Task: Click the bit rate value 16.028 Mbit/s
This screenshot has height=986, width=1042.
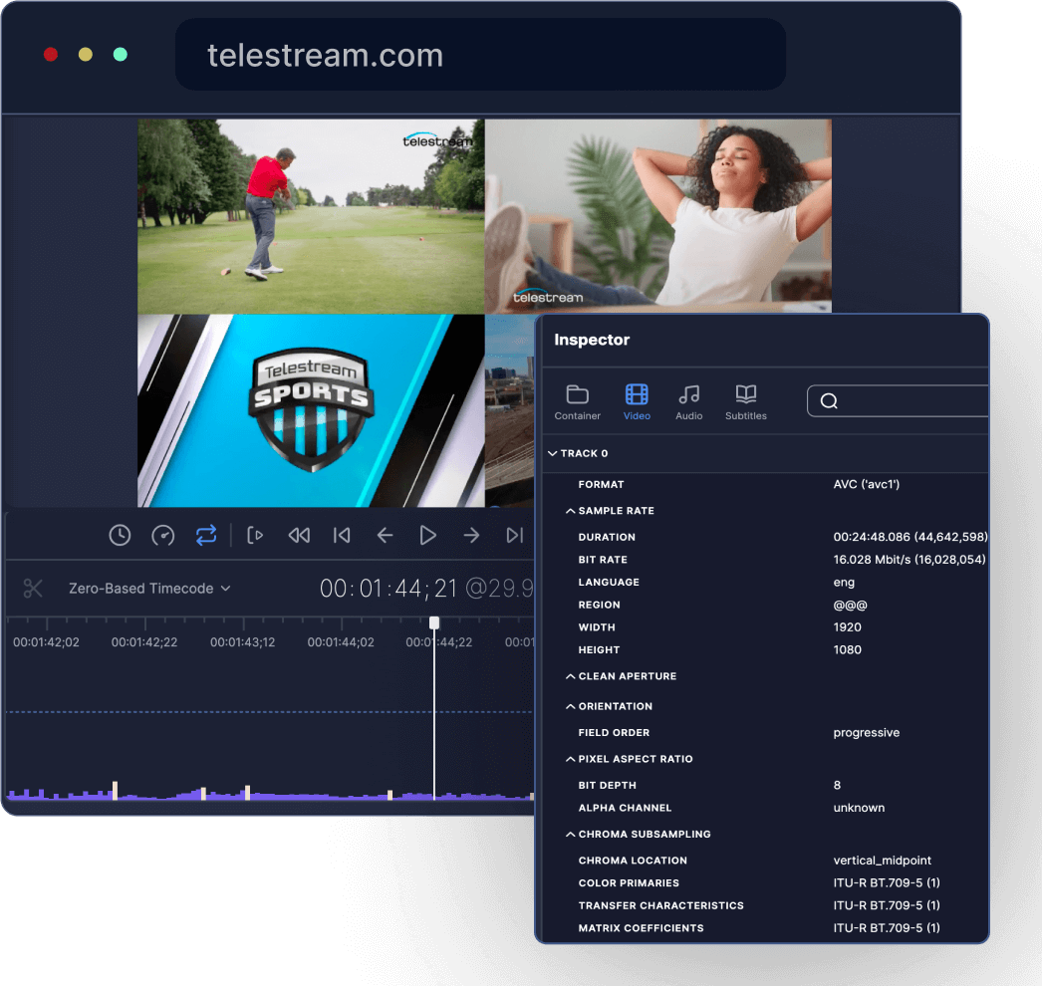Action: (x=910, y=560)
